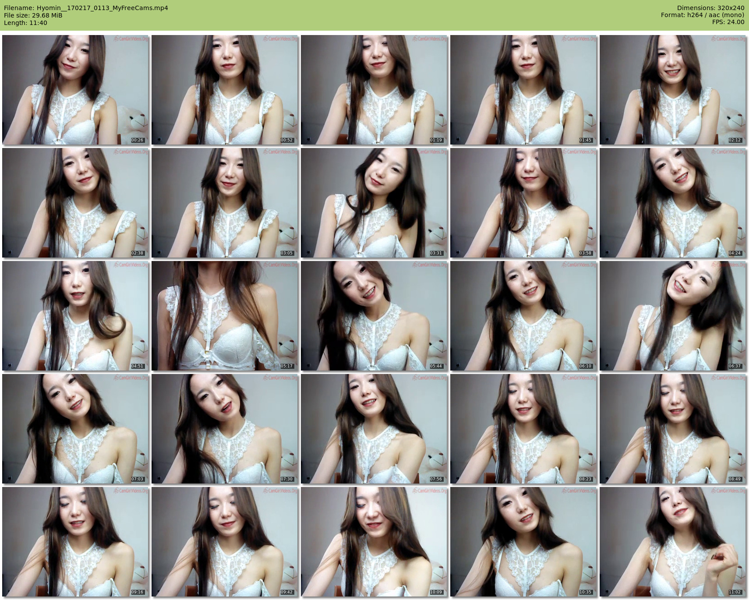Open the thumbnail marked 01:19
Screen dimensions: 749x600
(x=374, y=90)
